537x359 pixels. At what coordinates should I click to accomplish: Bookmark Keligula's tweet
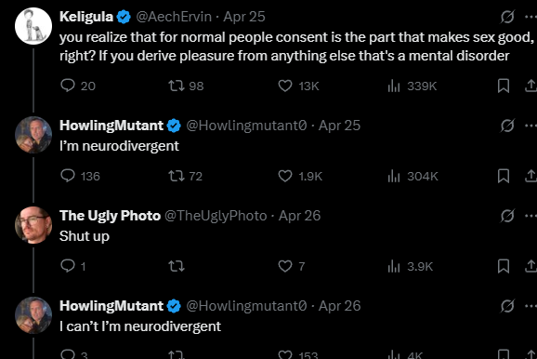point(504,86)
